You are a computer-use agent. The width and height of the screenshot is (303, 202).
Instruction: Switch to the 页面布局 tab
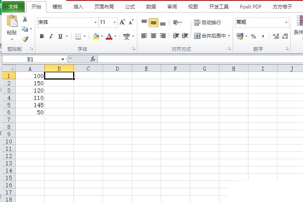click(x=104, y=7)
